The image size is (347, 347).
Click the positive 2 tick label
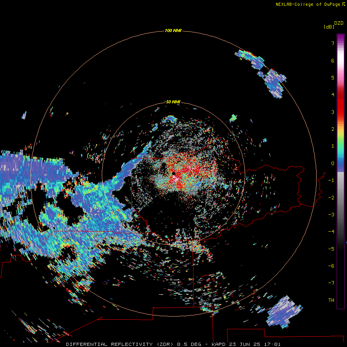click(333, 129)
